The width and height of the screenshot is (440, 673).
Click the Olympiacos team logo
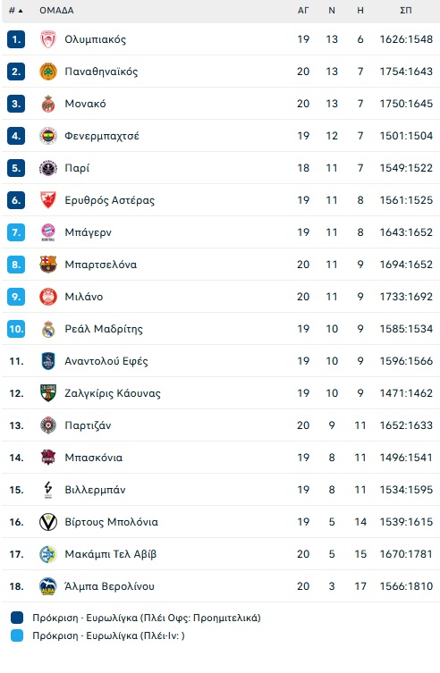pyautogui.click(x=48, y=39)
